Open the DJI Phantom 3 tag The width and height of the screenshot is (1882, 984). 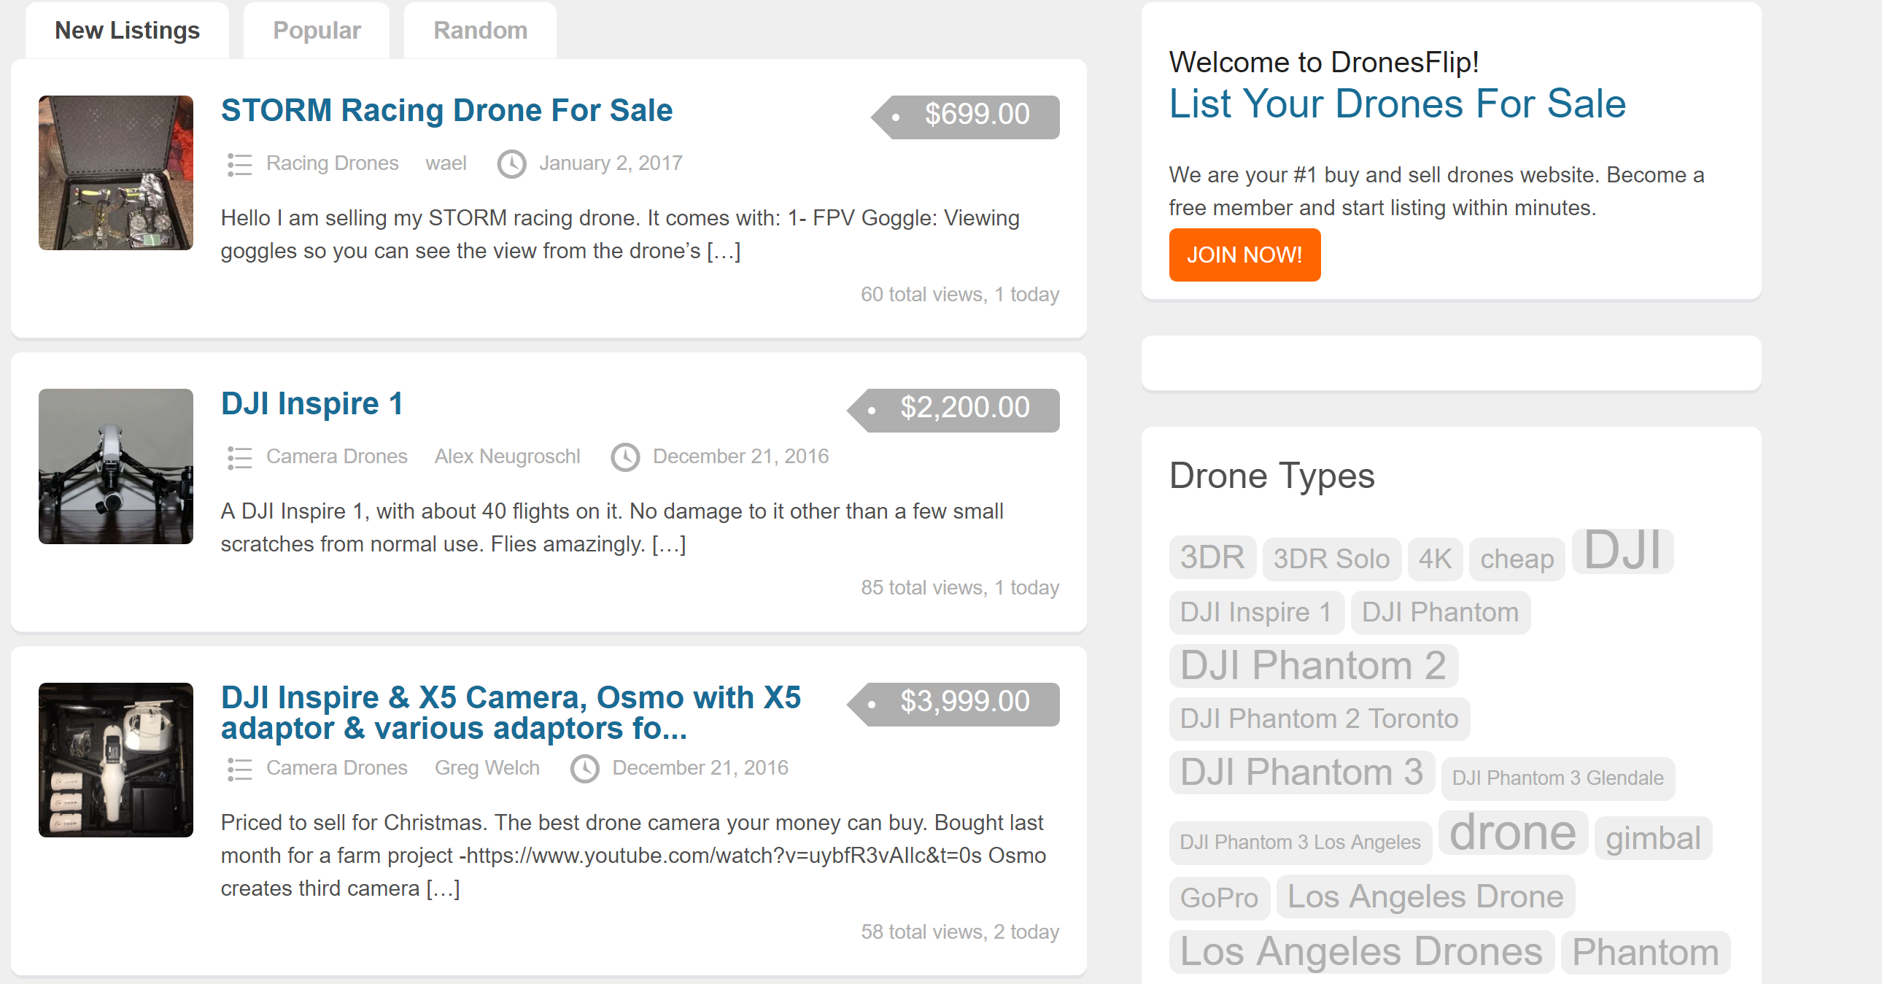(1301, 772)
